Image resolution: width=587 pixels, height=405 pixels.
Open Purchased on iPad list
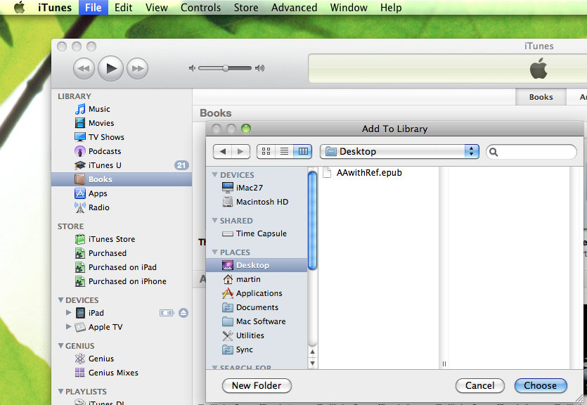[x=122, y=267]
